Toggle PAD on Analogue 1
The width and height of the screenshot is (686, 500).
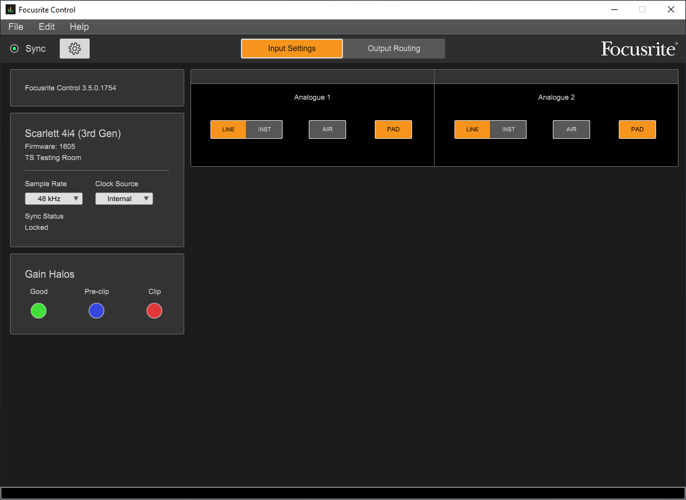pyautogui.click(x=393, y=130)
